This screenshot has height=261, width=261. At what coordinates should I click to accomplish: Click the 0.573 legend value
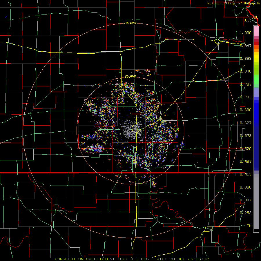246,136
